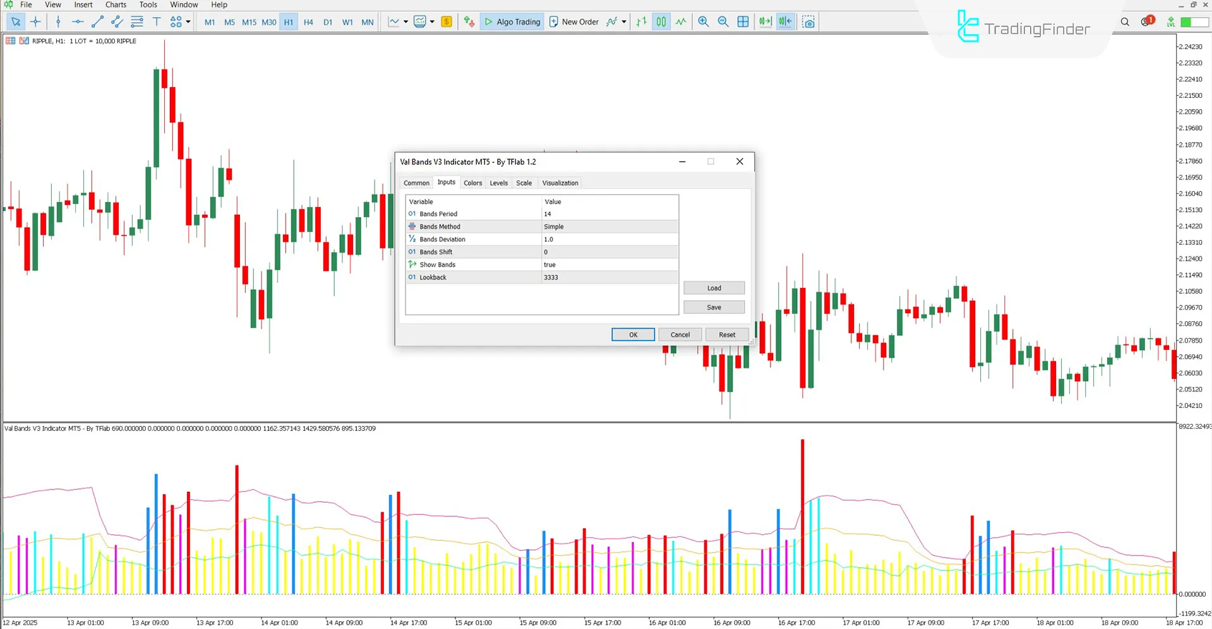Screen dimensions: 1212x629
Task: Disable chart shift from right edge
Action: coord(785,21)
